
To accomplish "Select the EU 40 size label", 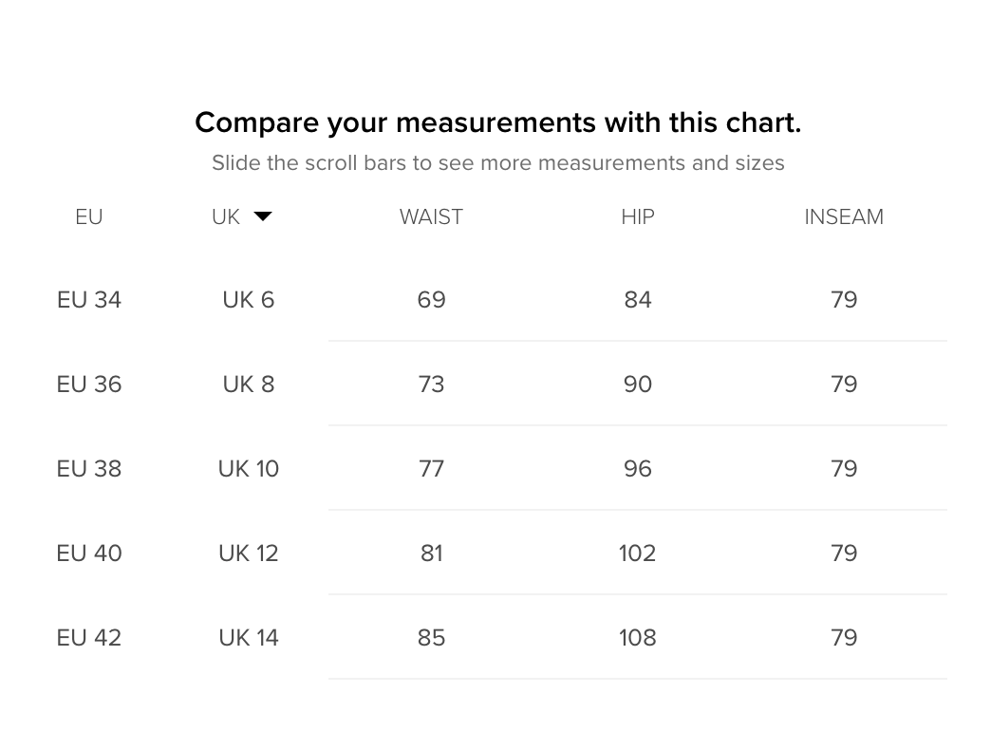I will coord(88,553).
